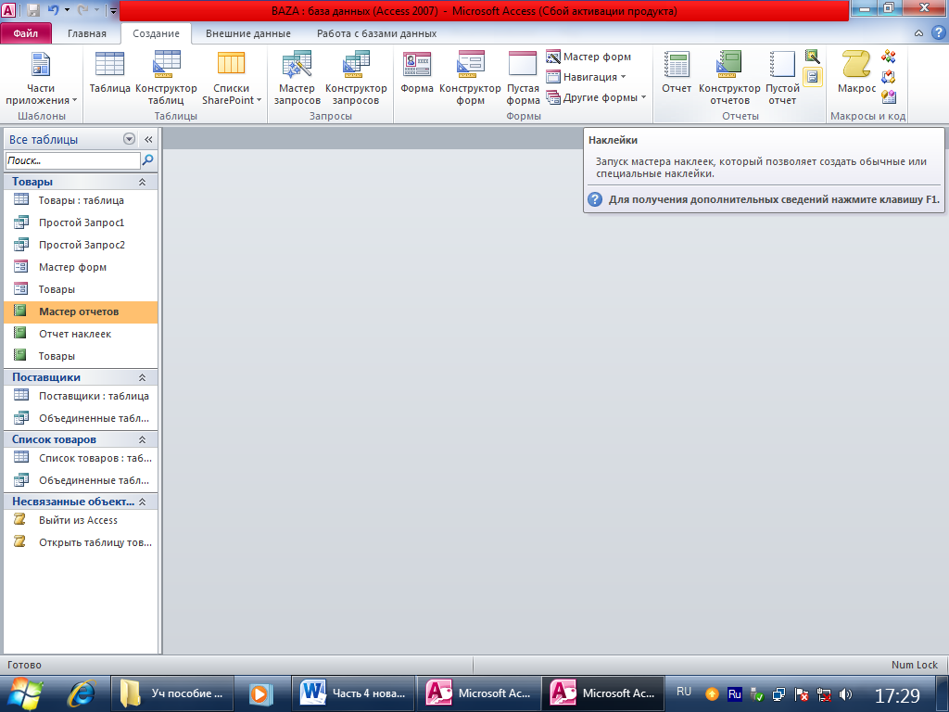Open the File (Файл) tab
Viewport: 949px width, 712px height.
pos(25,33)
